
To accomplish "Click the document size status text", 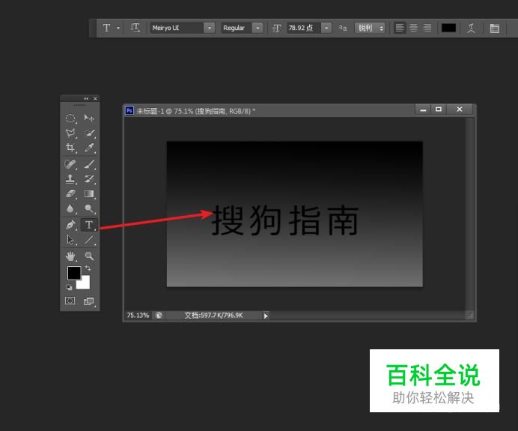I will coord(213,316).
